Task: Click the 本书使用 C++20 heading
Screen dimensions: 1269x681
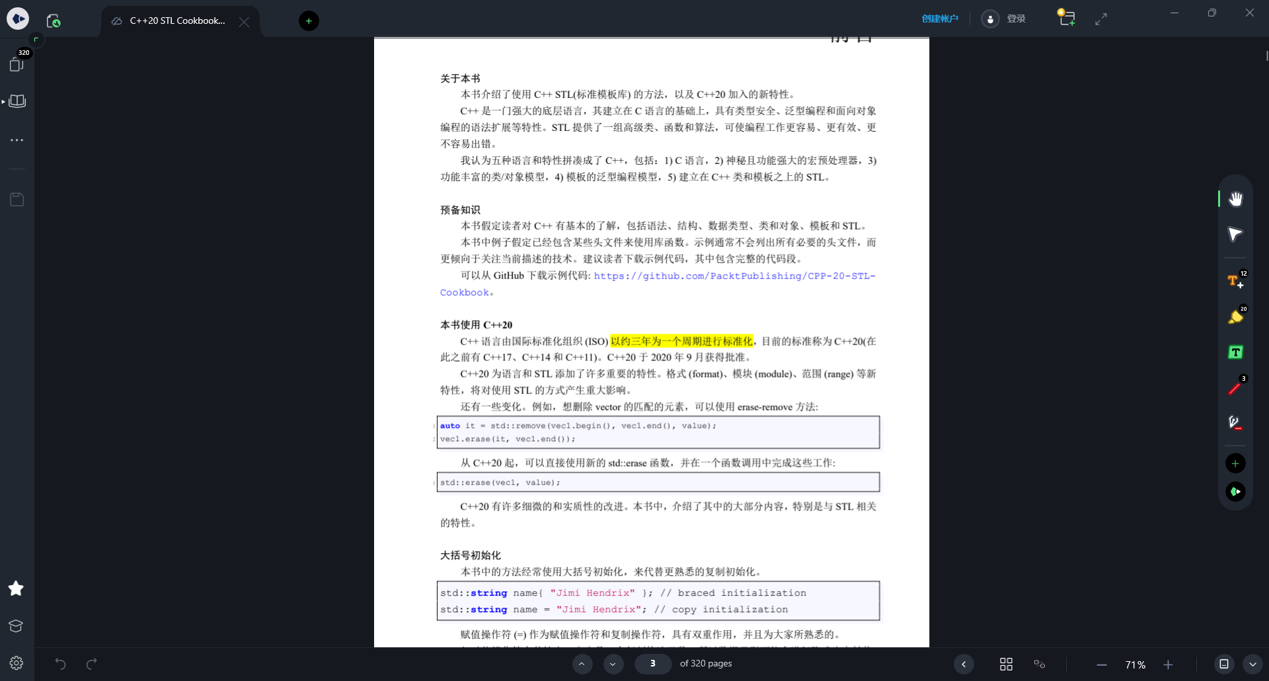Action: (476, 325)
